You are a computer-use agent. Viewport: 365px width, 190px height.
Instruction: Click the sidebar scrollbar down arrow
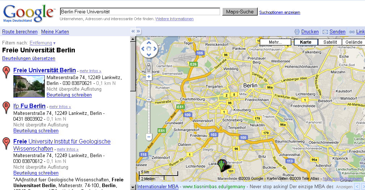point(133,187)
